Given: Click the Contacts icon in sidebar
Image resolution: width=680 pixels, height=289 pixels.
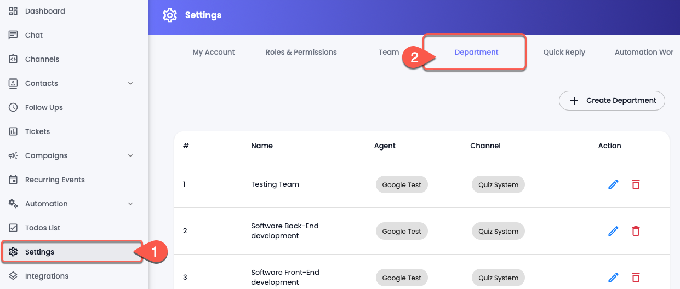Looking at the screenshot, I should point(14,83).
